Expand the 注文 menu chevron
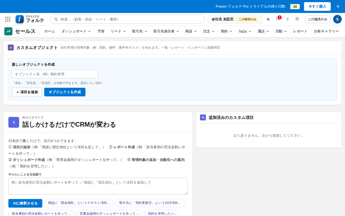Image resolution: width=345 pixels, height=216 pixels. pos(213,31)
